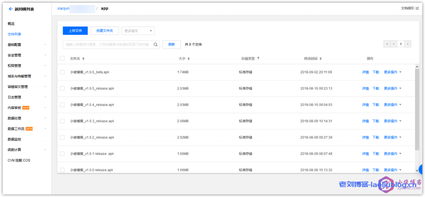The width and height of the screenshot is (425, 197).
Task: Check the box for 小俊博客_v1.0.6_beta.apk
Action: pyautogui.click(x=62, y=72)
